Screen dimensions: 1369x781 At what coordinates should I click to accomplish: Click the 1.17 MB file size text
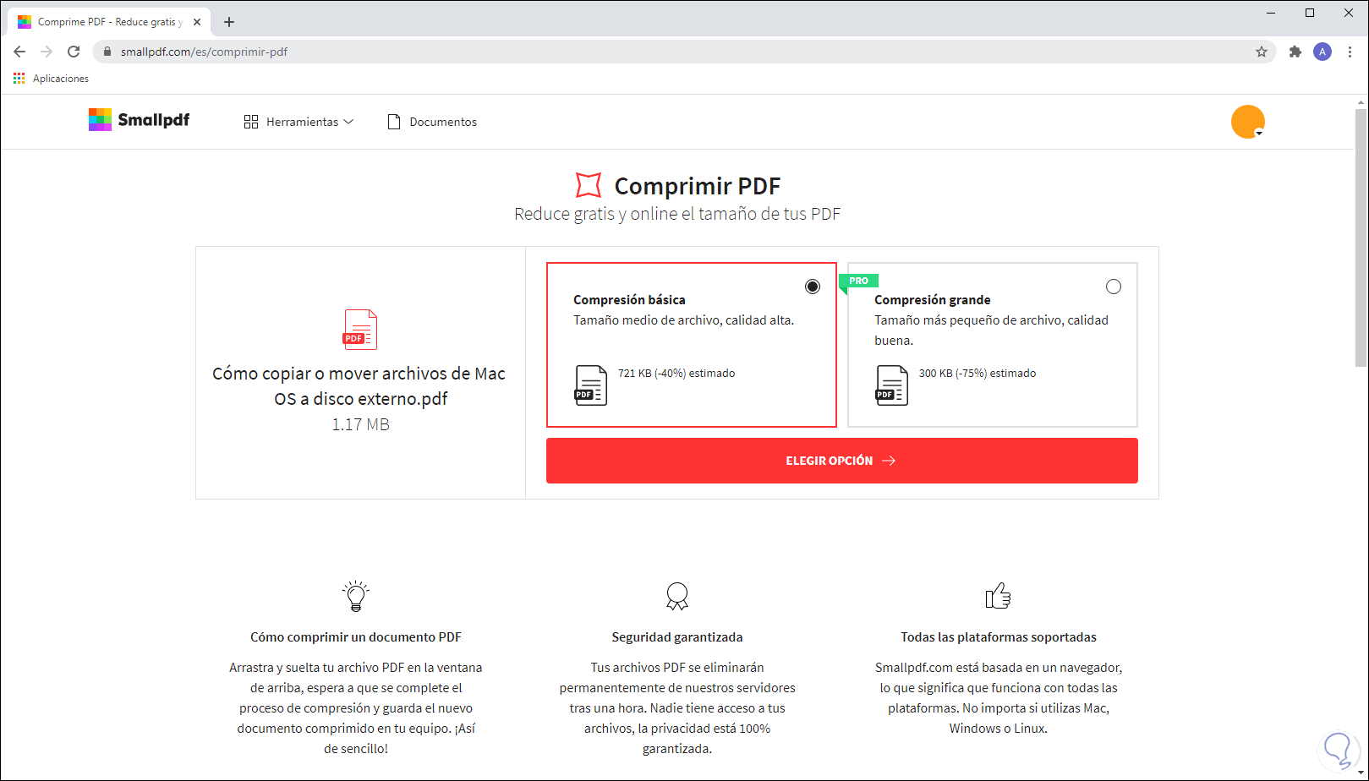360,424
